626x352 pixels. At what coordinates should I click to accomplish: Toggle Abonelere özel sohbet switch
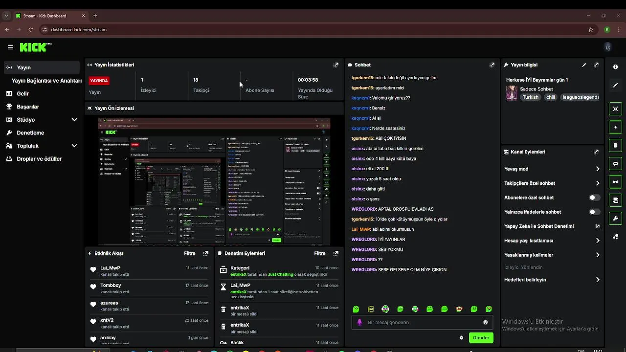pos(594,198)
